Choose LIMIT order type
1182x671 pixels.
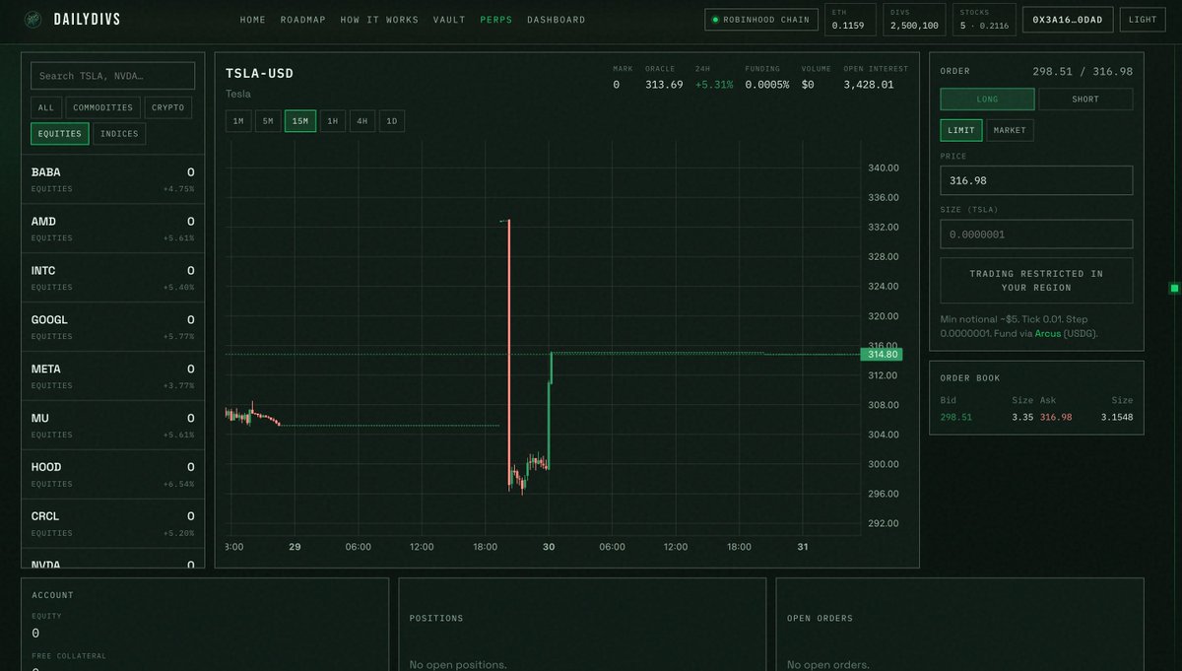point(961,130)
